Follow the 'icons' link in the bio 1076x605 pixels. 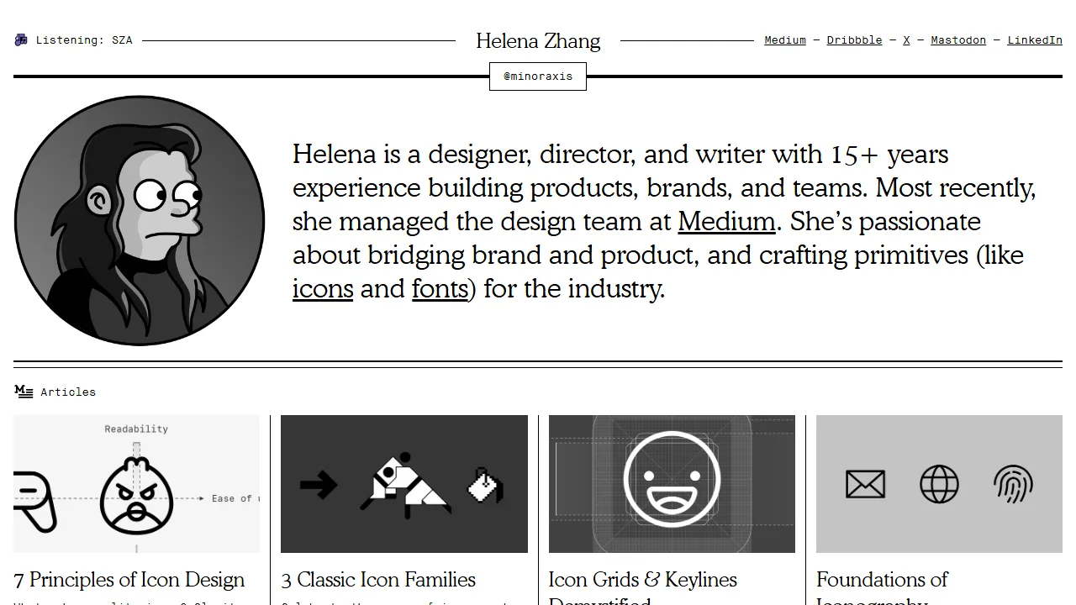point(323,288)
